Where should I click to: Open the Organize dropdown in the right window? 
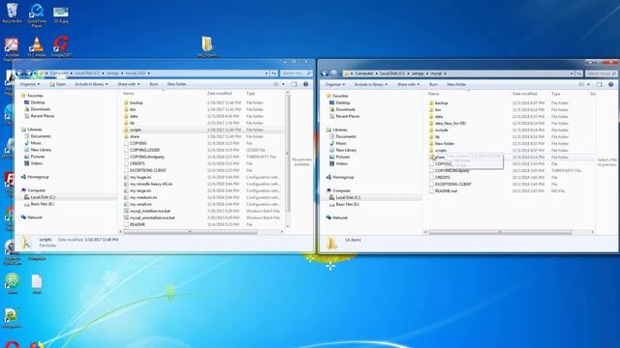tap(335, 84)
